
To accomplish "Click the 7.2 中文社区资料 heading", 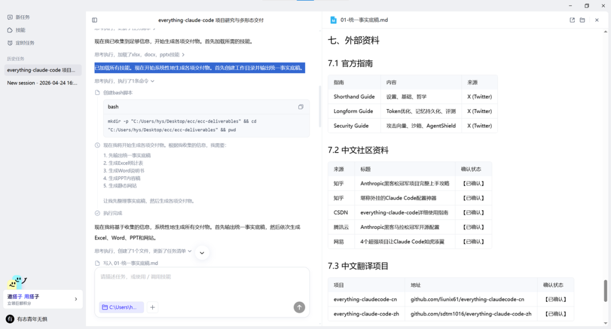I will pyautogui.click(x=358, y=150).
